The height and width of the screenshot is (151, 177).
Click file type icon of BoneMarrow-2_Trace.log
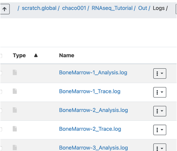point(15,129)
